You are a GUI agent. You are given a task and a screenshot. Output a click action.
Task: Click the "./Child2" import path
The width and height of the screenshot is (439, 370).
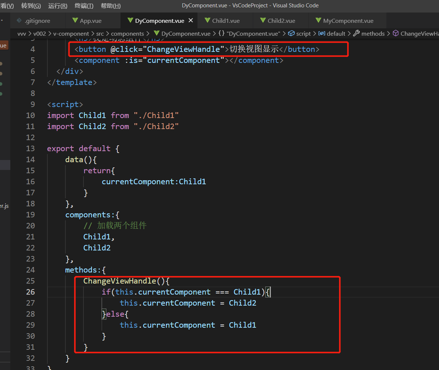(x=156, y=127)
